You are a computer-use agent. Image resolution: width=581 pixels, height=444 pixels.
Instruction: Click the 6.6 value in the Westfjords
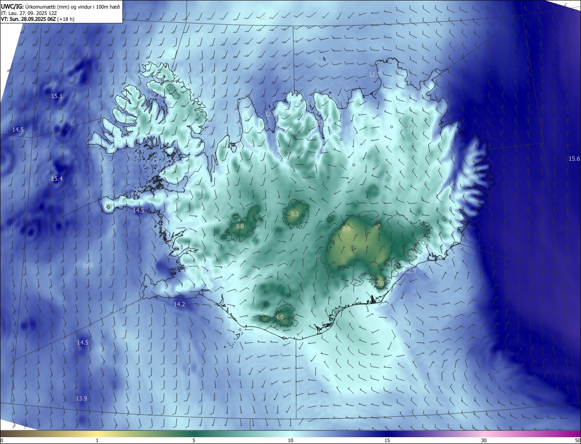click(197, 115)
